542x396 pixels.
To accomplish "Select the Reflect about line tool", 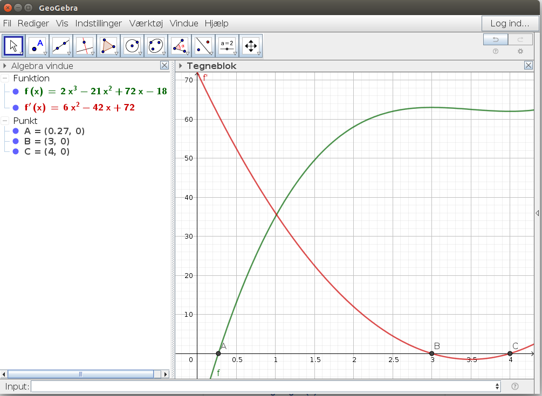I will 203,46.
